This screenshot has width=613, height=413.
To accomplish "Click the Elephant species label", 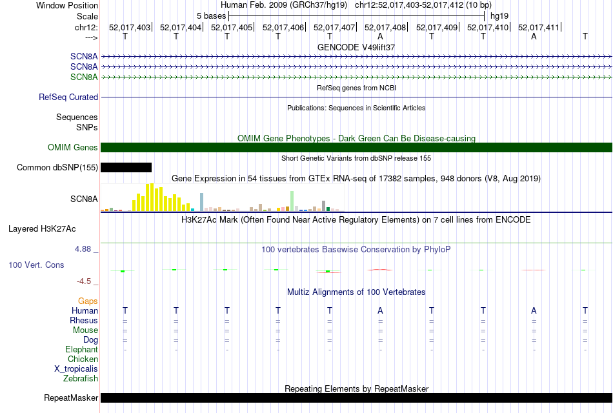I will coord(81,349).
